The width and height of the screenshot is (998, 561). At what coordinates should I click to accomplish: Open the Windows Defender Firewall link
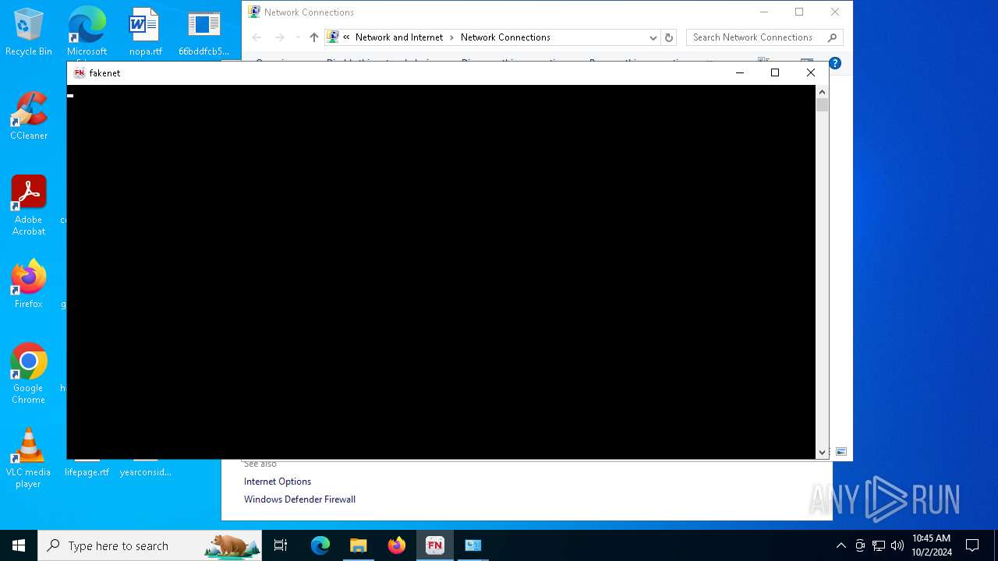coord(299,499)
